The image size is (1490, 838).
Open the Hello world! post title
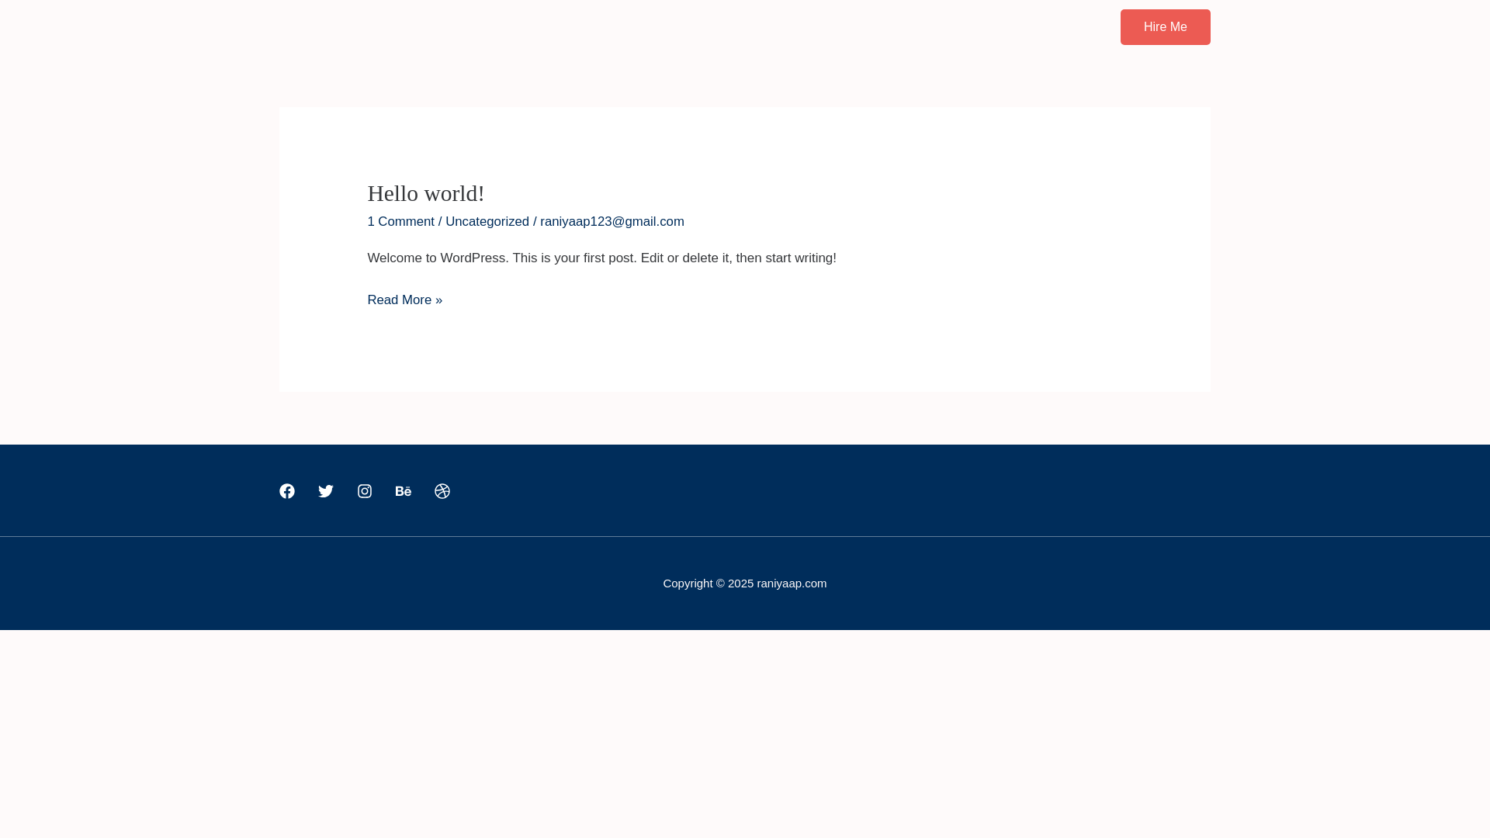tap(426, 193)
